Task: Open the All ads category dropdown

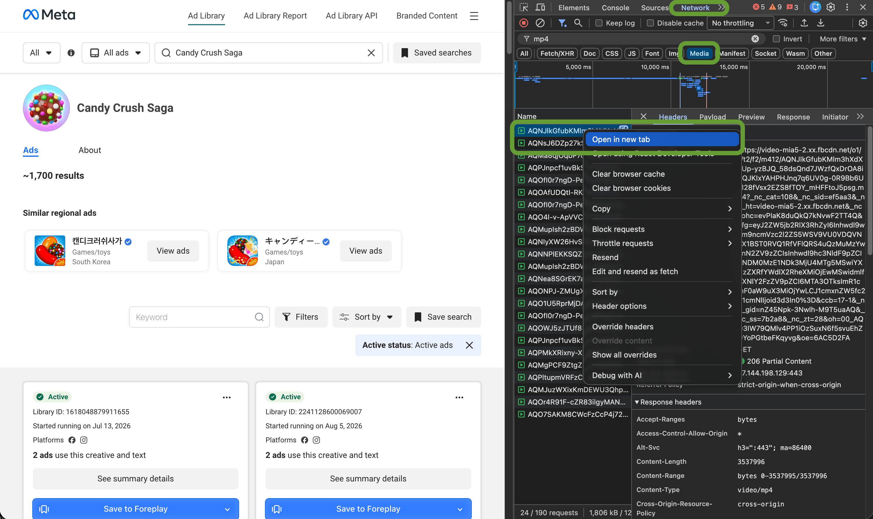Action: (x=115, y=53)
